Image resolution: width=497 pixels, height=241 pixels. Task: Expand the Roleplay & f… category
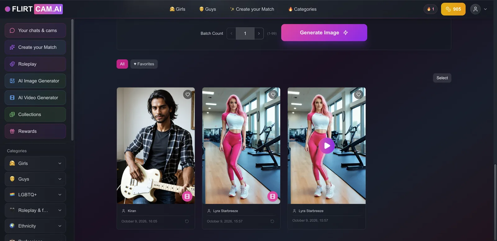coord(35,210)
